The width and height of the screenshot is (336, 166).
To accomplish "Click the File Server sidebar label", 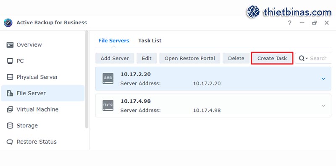I will (x=31, y=93).
